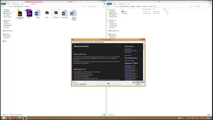Open the Minecraft Forums community link

coord(129,60)
